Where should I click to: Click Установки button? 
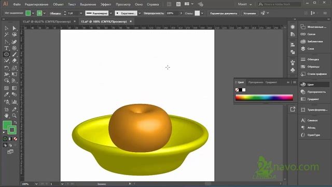[250, 14]
